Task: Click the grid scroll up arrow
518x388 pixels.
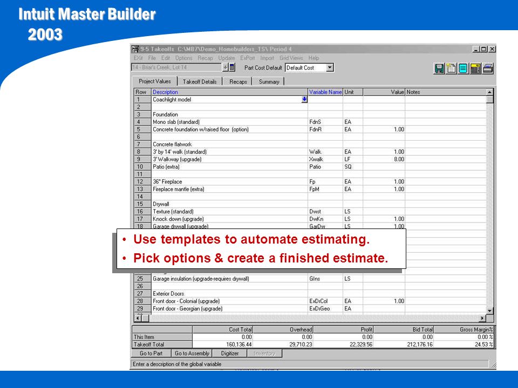Action: point(490,92)
